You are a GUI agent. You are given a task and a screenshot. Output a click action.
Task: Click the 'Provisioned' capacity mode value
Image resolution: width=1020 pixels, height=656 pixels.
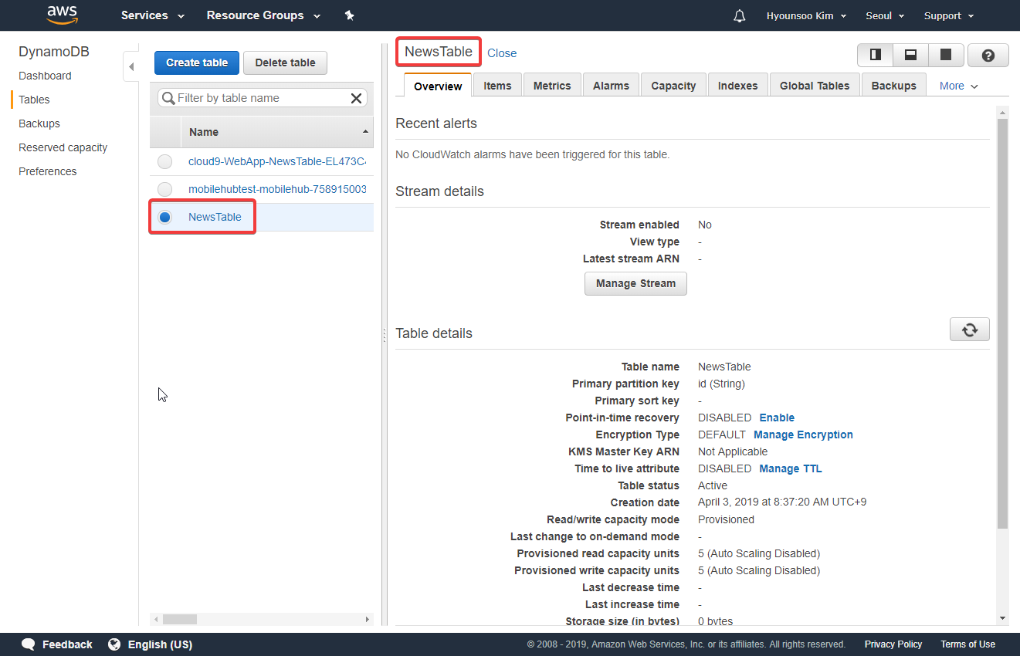click(x=726, y=519)
